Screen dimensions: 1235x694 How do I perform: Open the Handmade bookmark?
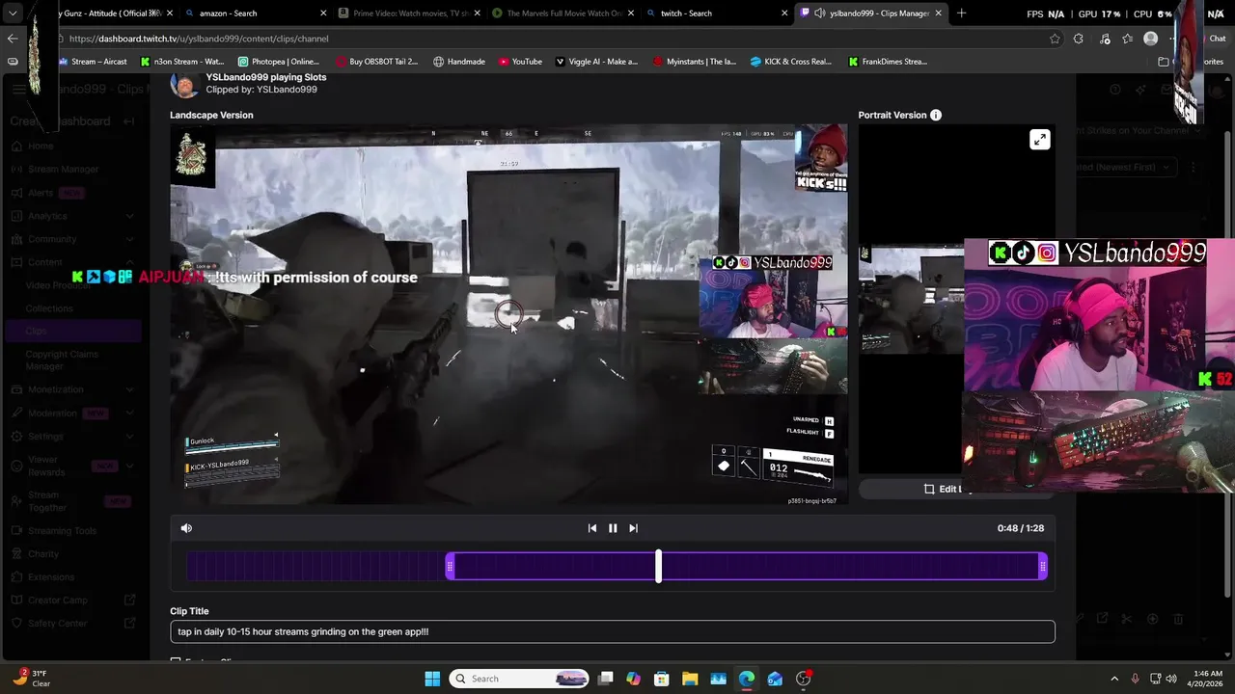pyautogui.click(x=459, y=62)
